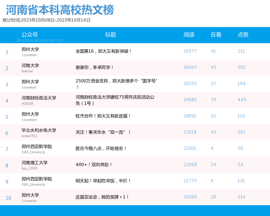Viewport: 270px width, 216px height.
Task: Click 郑州大学 name in rank 1 row
Action: pyautogui.click(x=30, y=49)
